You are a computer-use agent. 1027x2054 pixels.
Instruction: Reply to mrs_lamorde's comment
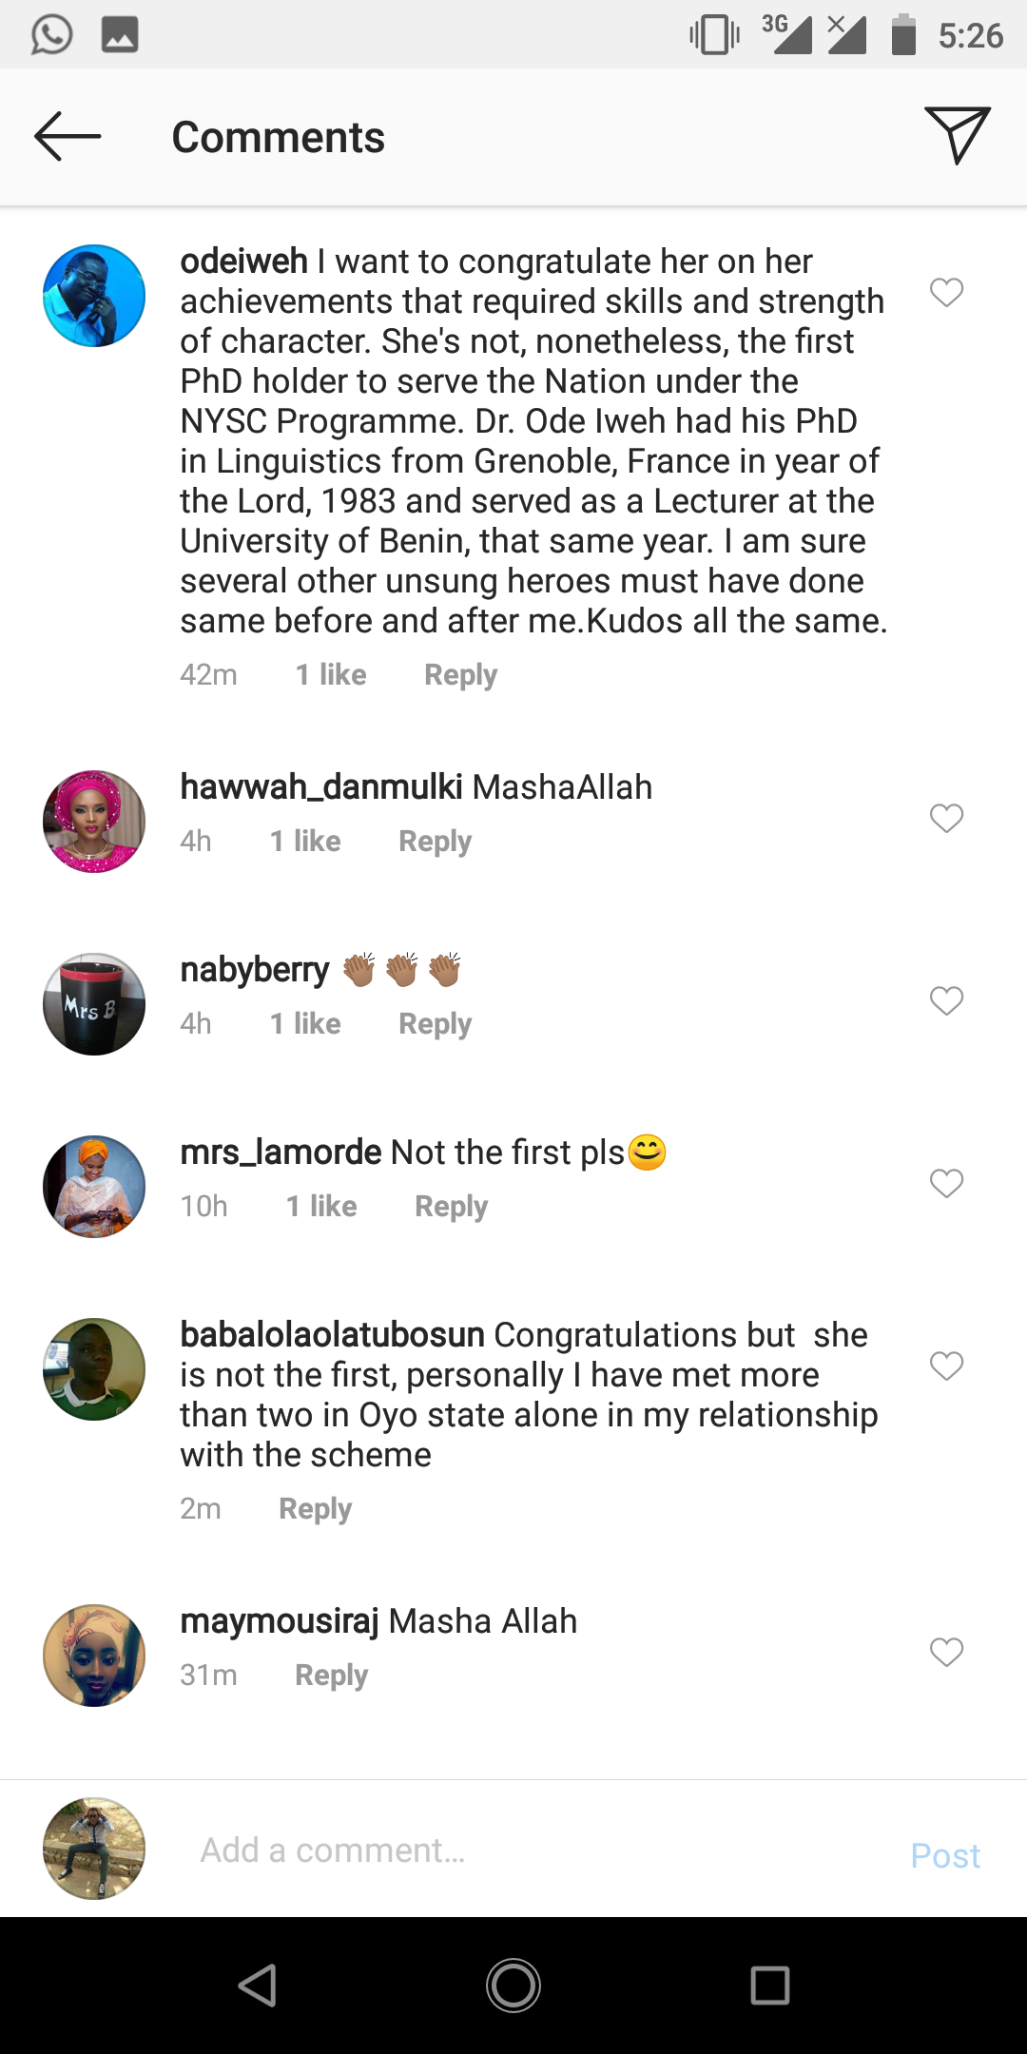(x=451, y=1207)
